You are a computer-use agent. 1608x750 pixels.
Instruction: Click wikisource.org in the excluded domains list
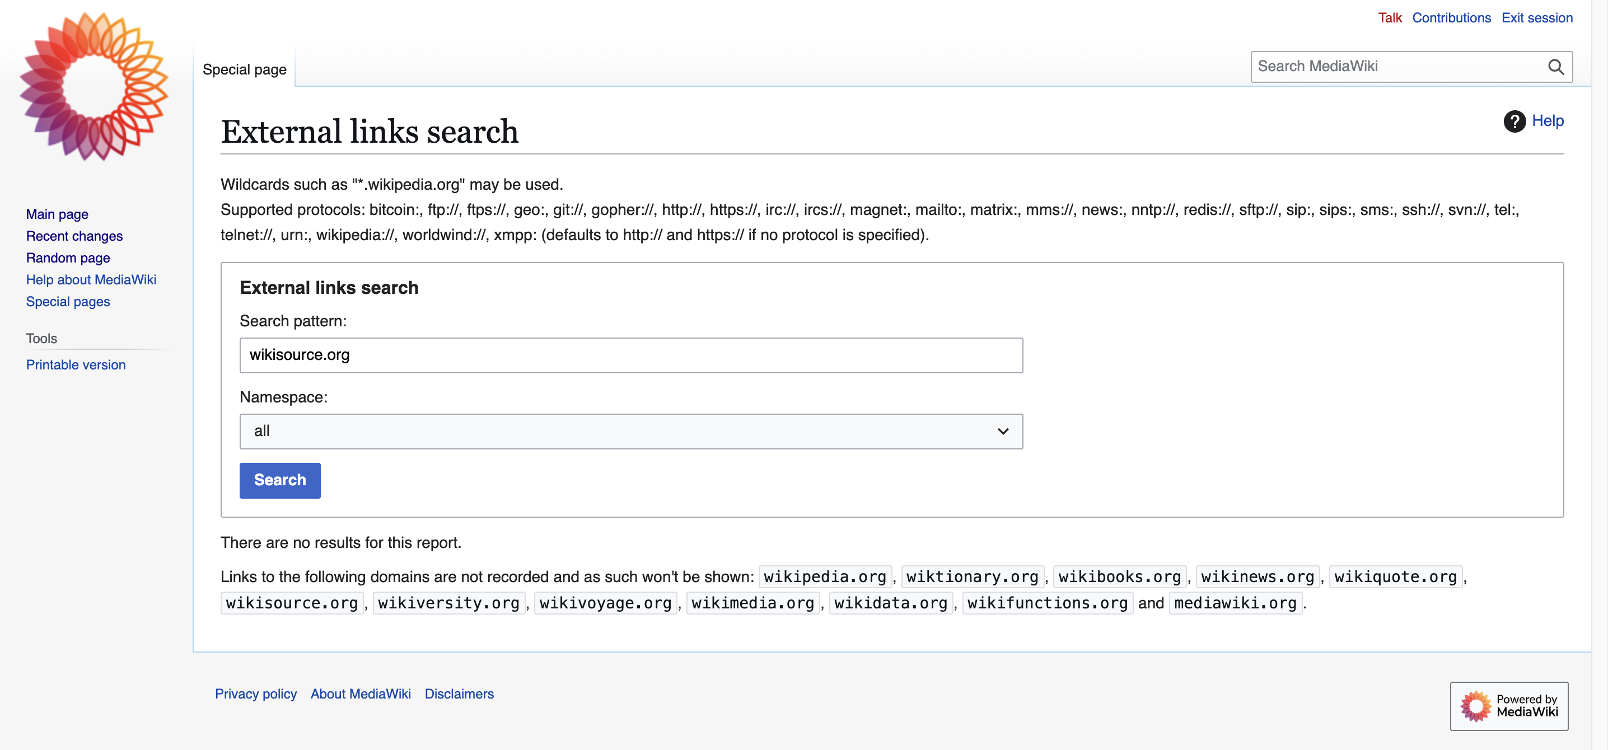coord(292,603)
